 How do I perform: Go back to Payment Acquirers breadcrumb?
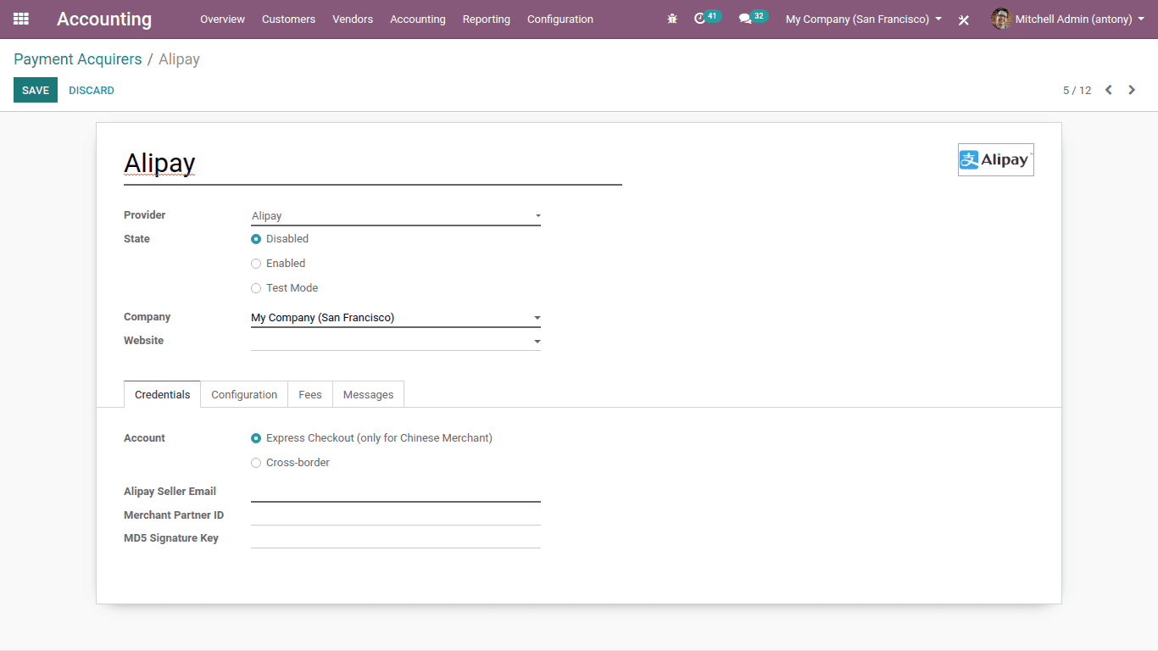78,59
